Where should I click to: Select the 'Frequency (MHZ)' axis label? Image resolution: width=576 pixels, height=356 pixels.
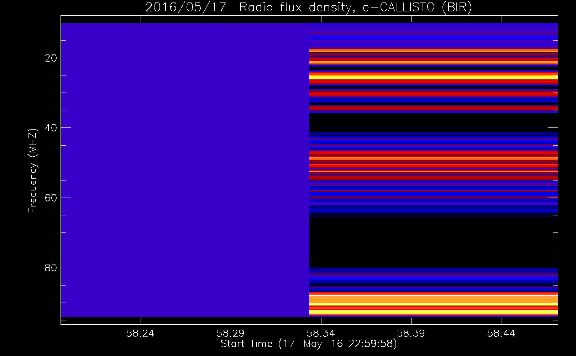33,171
